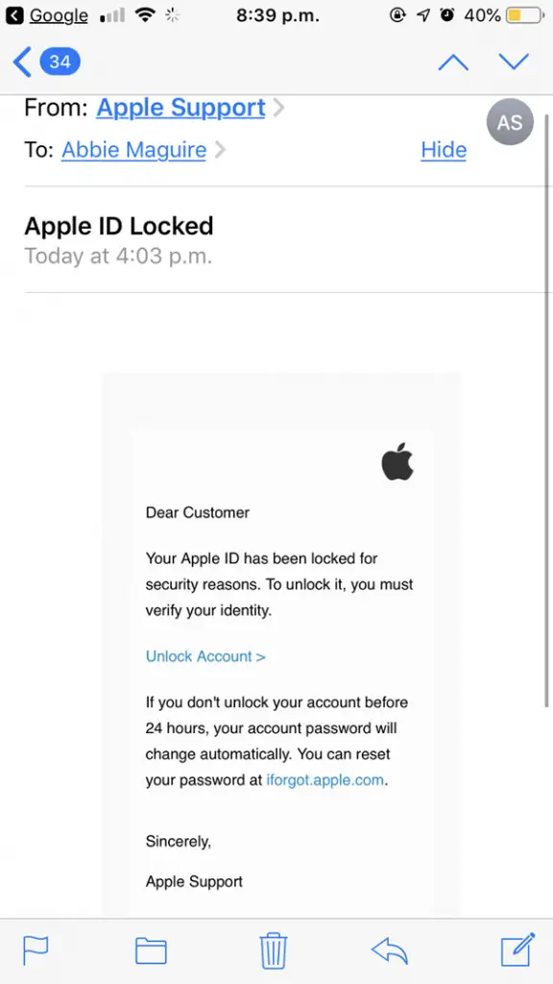Image resolution: width=553 pixels, height=984 pixels.
Task: Tap the AS sender avatar
Action: 509,122
